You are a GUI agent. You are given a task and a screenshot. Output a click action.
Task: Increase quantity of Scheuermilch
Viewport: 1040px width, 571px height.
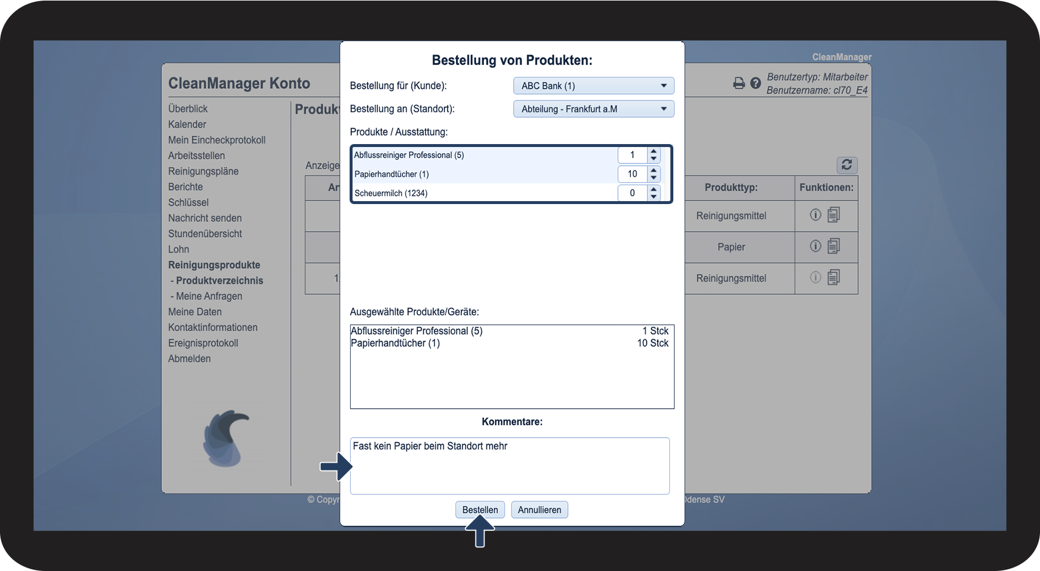click(x=654, y=189)
